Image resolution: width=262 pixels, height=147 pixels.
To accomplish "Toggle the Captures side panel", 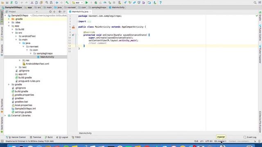I will (x=2, y=50).
